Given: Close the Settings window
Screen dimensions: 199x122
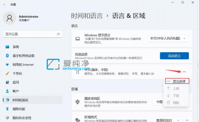Looking at the screenshot, I should coord(193,2).
